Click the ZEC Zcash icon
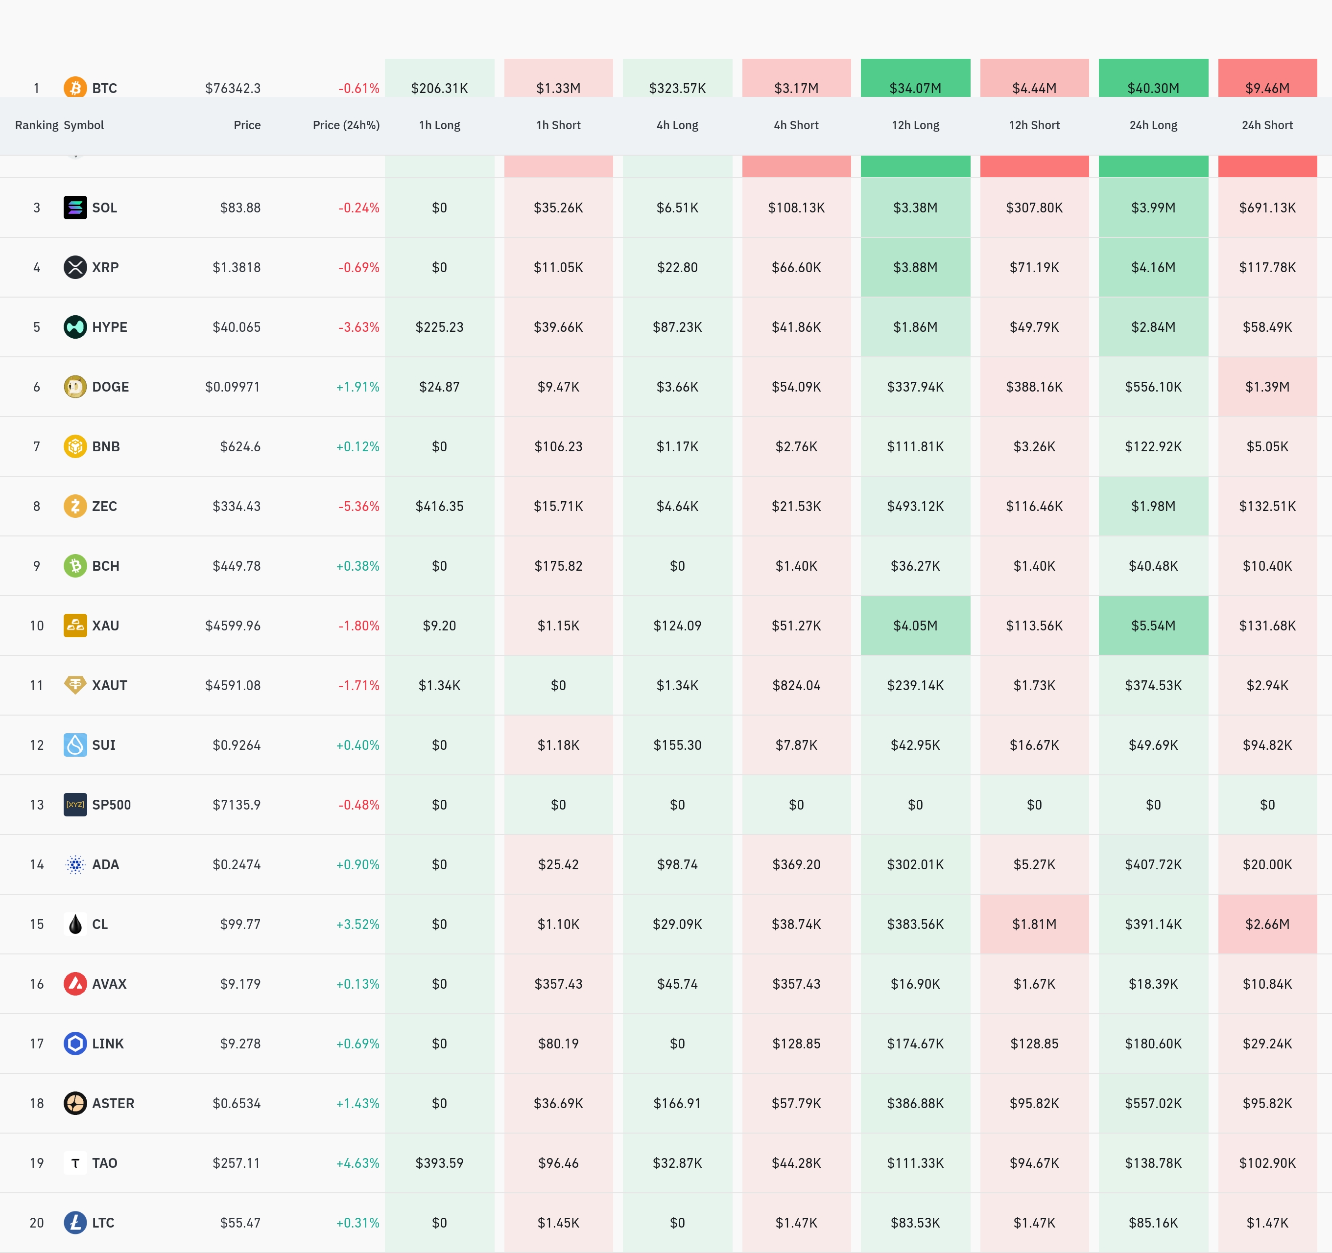The height and width of the screenshot is (1253, 1332). [x=75, y=506]
